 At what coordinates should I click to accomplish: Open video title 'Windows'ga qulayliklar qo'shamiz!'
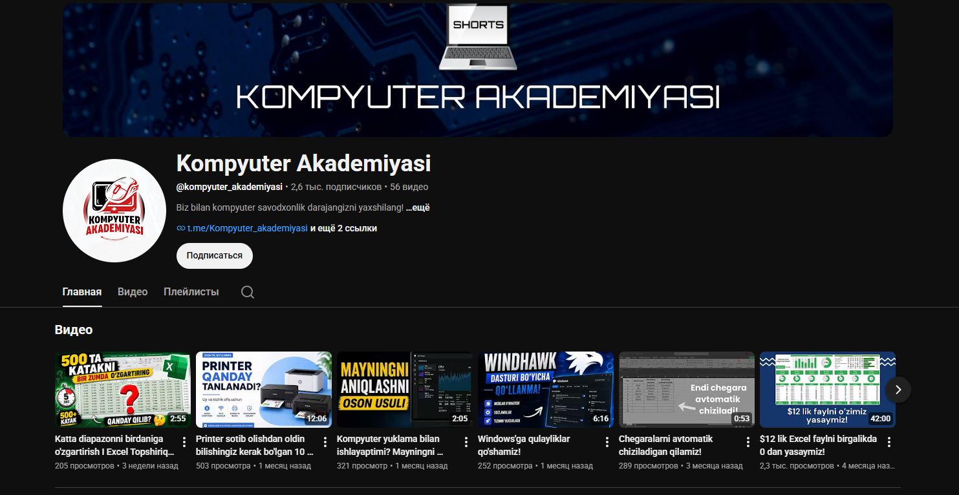(x=524, y=445)
